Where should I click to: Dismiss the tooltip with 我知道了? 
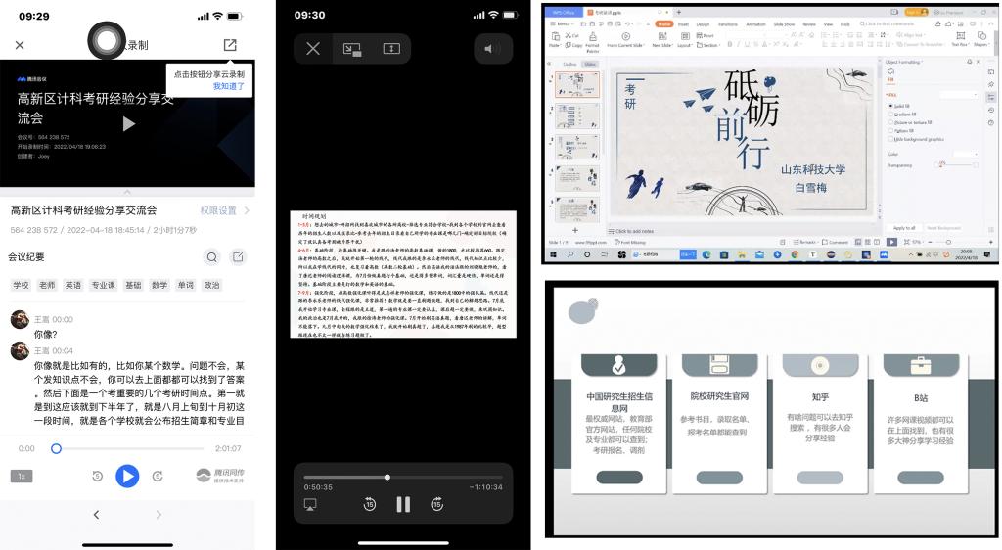tap(228, 86)
